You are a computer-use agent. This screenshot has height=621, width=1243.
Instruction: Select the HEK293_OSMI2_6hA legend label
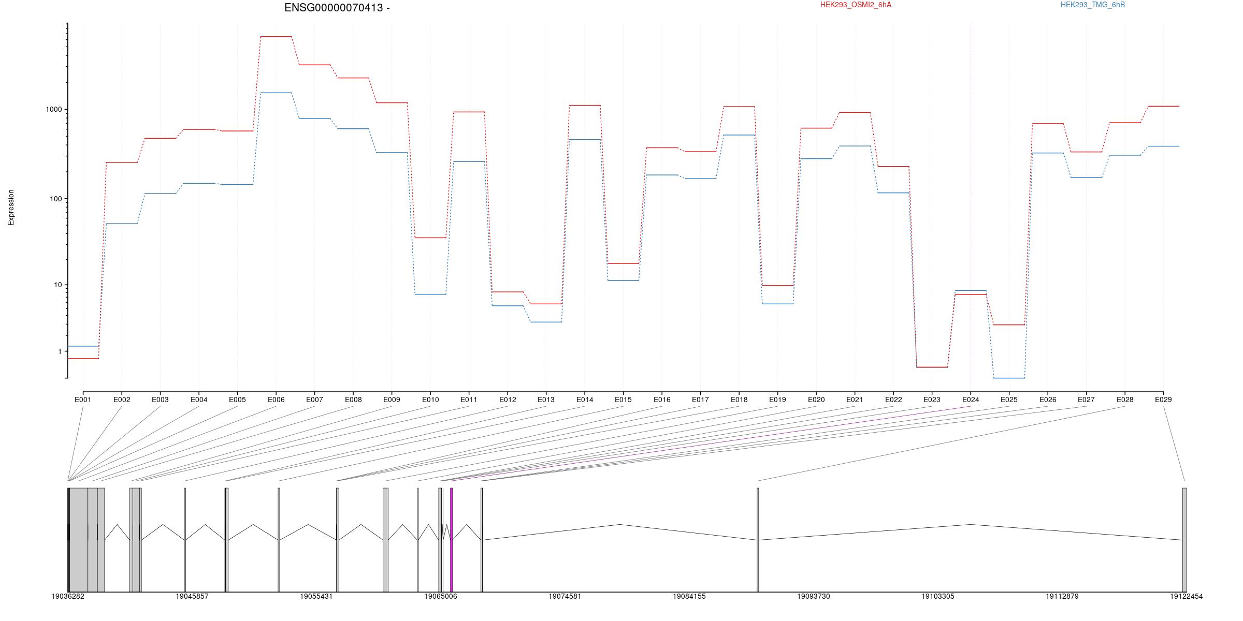click(x=856, y=5)
